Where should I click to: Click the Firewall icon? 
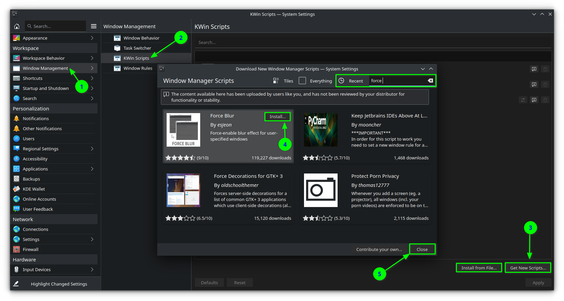coord(16,249)
